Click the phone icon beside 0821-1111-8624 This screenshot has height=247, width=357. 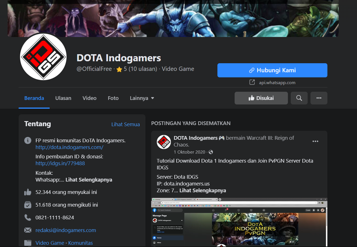[x=28, y=217]
